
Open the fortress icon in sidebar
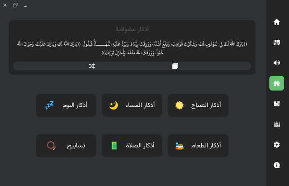(x=276, y=104)
